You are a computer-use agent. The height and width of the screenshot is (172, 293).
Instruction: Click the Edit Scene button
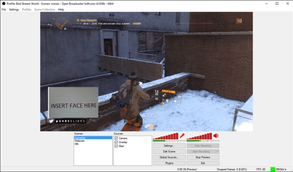coord(169,152)
